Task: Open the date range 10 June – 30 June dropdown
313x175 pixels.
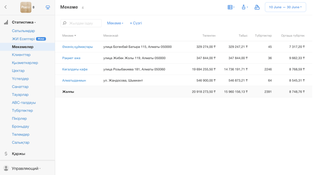Action: [x=285, y=7]
